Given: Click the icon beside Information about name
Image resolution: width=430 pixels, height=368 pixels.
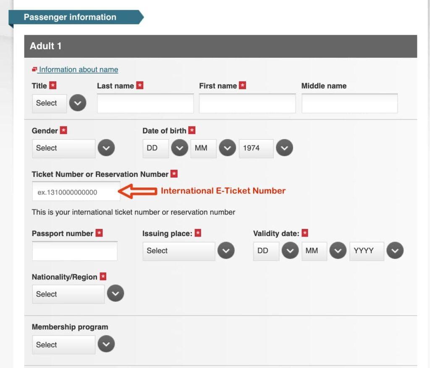Looking at the screenshot, I should tap(34, 69).
